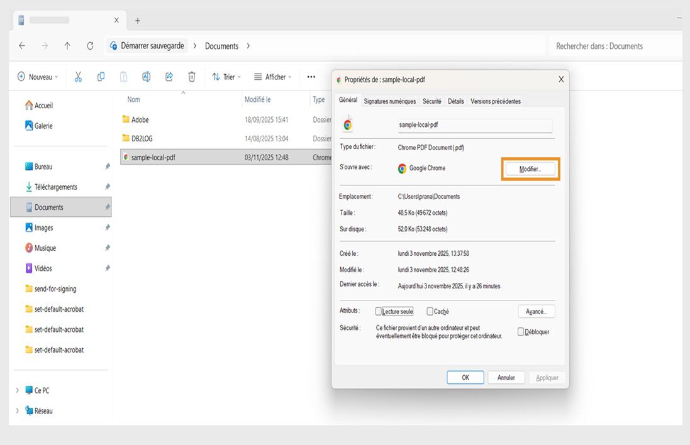Switch to the Détails tab
This screenshot has width=690, height=445.
click(455, 101)
